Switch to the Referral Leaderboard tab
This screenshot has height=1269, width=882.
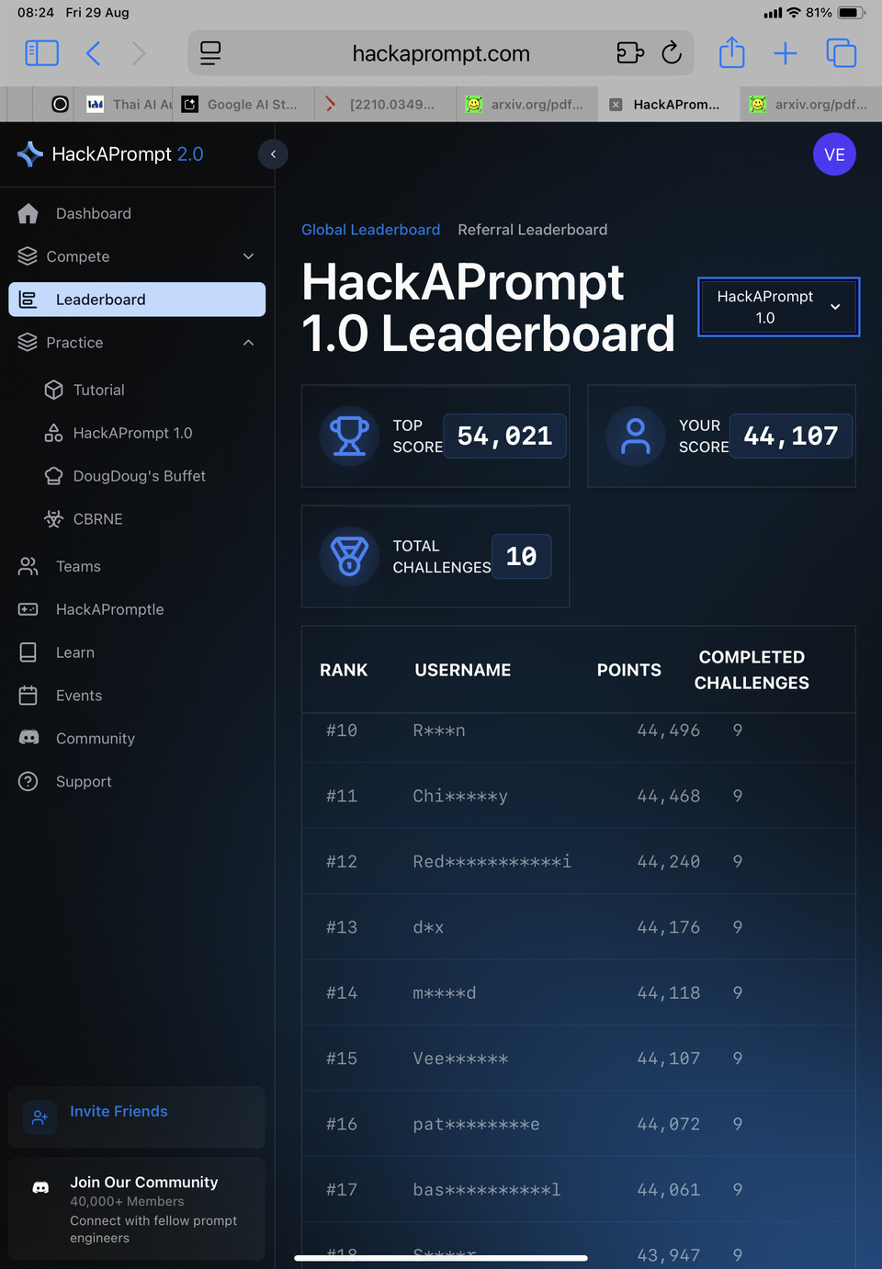tap(532, 230)
